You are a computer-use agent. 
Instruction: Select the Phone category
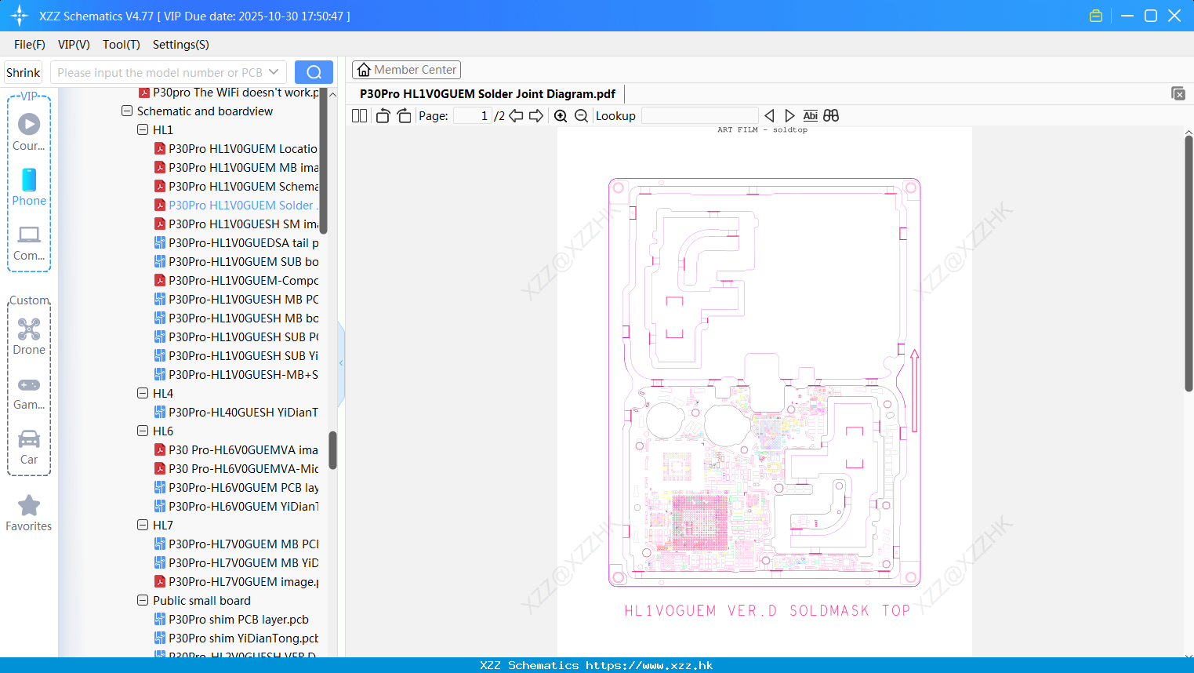click(29, 187)
